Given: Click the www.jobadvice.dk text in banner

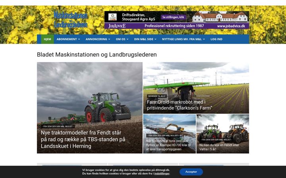Looking at the screenshot, I should (231, 26).
